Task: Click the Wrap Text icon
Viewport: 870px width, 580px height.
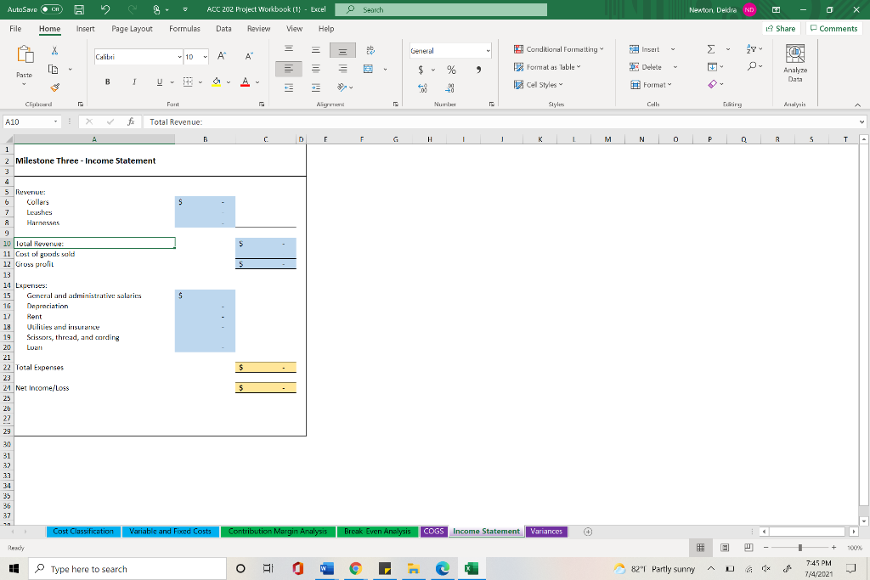Action: pyautogui.click(x=370, y=50)
